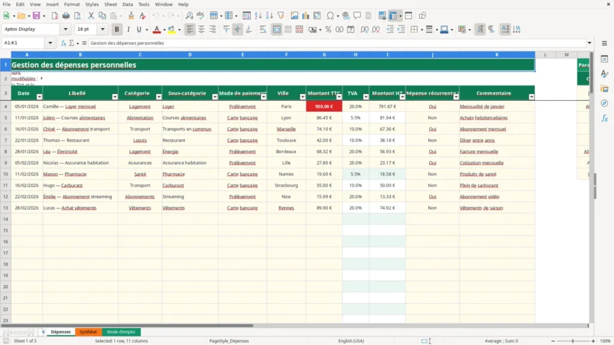Open Find and Replace icon
The width and height of the screenshot is (614, 345).
[x=189, y=16]
